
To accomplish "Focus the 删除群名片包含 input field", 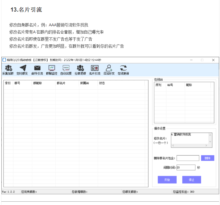I will 188,158.
